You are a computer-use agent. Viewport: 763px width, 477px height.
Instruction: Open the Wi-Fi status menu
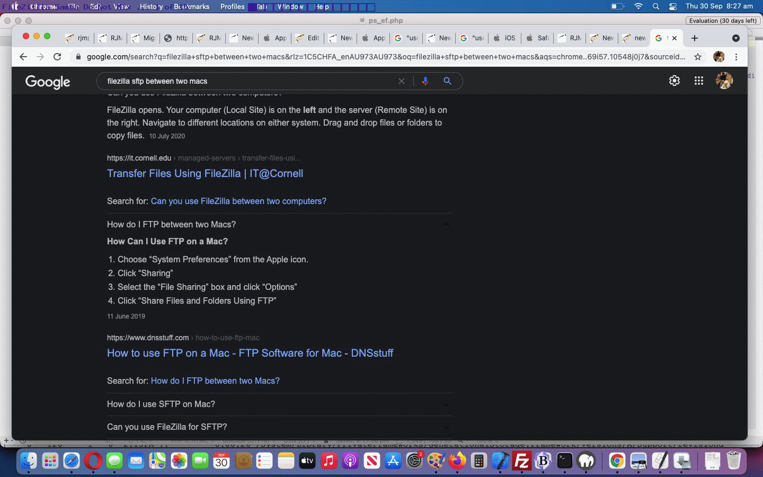[638, 6]
